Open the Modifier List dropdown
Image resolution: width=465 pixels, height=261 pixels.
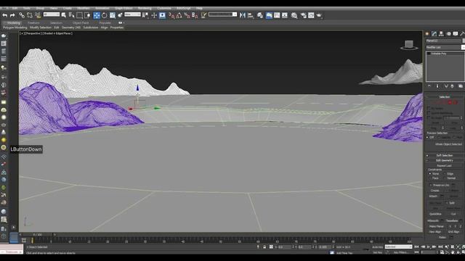tap(445, 47)
